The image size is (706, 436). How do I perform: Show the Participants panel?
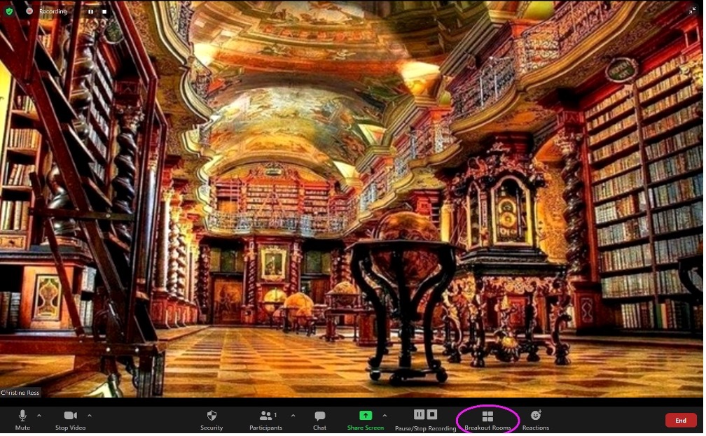pos(266,420)
